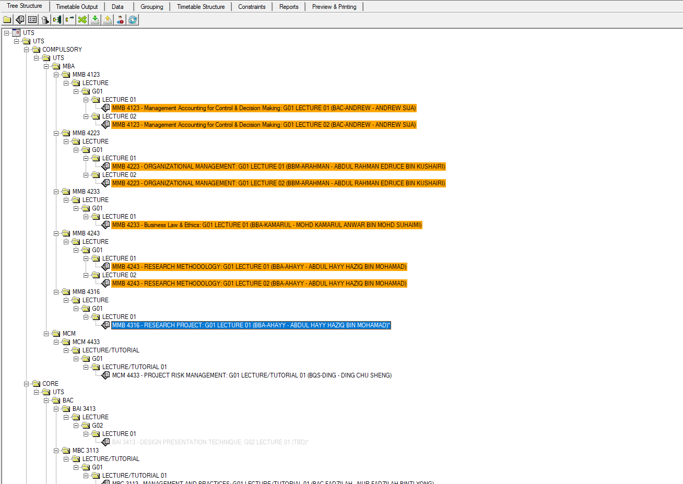Select the greyed BAI 3413 Design Presentation row
Image resolution: width=683 pixels, height=484 pixels.
(x=210, y=442)
